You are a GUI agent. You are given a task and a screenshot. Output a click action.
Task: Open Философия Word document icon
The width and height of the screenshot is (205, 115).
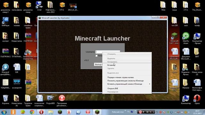coord(197,85)
